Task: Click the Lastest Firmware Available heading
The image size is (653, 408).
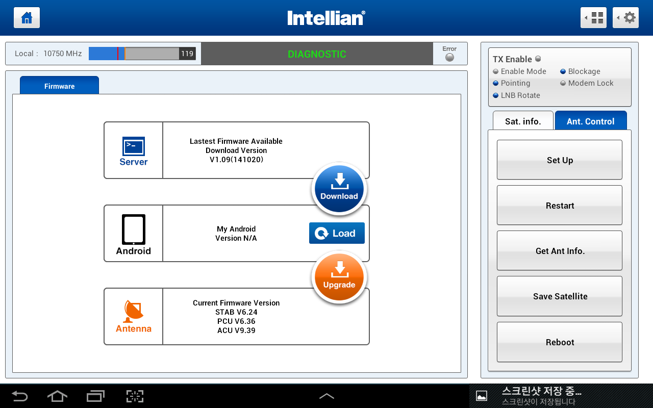Action: pos(236,141)
